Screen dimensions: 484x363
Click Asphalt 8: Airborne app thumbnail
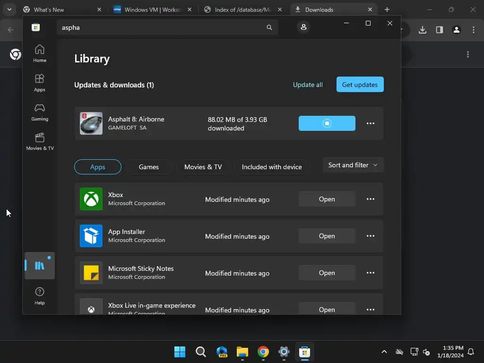pos(91,123)
